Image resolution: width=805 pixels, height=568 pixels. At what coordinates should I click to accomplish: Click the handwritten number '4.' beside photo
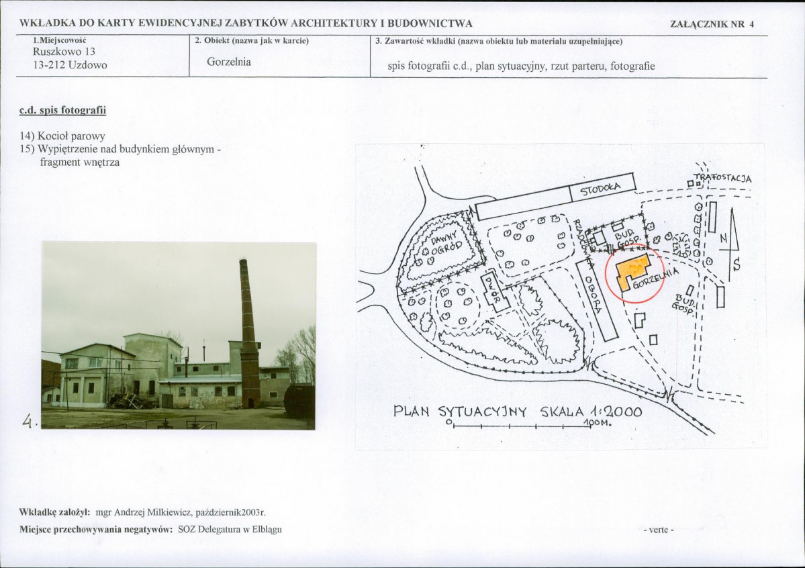click(x=30, y=422)
